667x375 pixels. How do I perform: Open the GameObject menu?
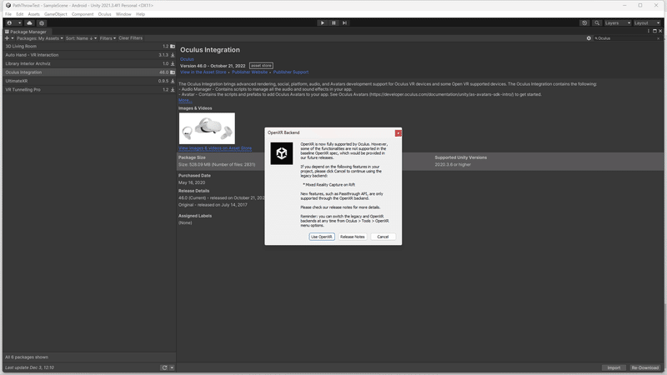coord(55,14)
